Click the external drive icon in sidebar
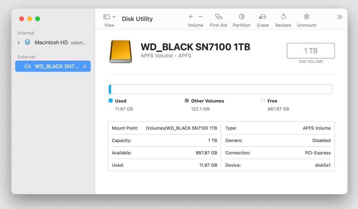The image size is (358, 209). tap(27, 66)
